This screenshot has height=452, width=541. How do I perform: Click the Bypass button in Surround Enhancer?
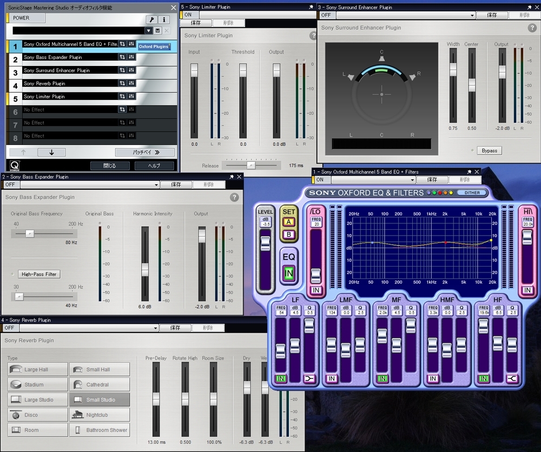pyautogui.click(x=489, y=150)
